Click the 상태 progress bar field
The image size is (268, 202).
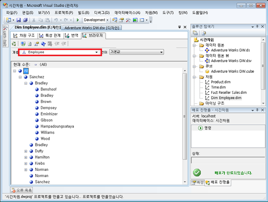tap(228, 160)
